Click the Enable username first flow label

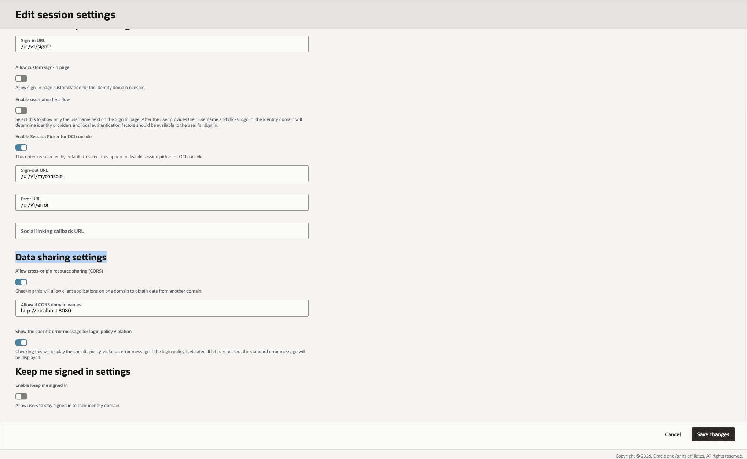point(43,100)
